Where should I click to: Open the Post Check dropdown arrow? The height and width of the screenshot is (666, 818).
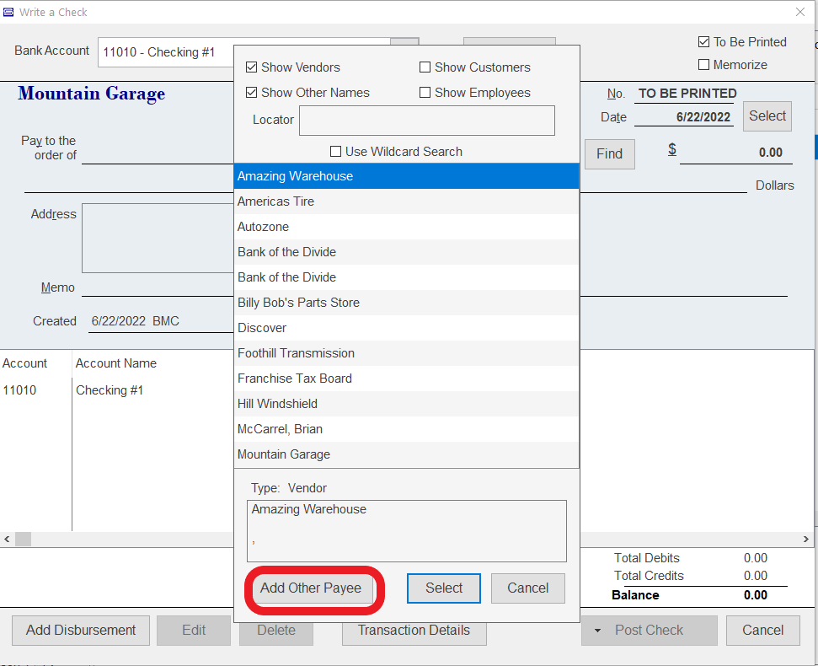coord(597,631)
